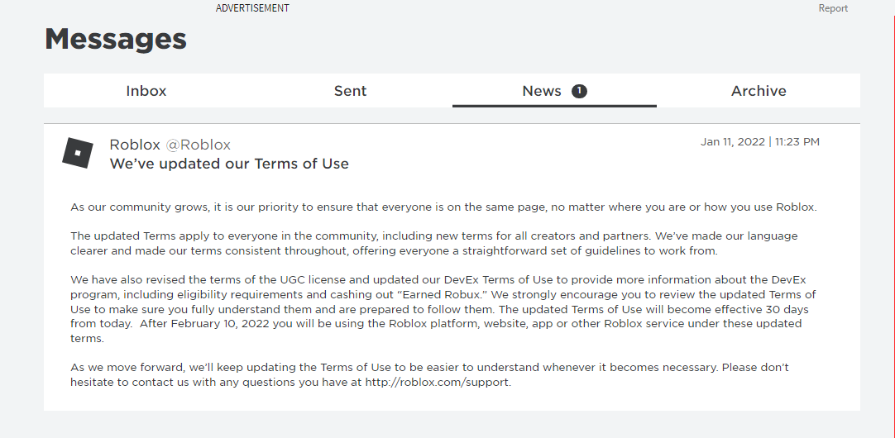The height and width of the screenshot is (438, 895).
Task: Select the News tab
Action: pyautogui.click(x=554, y=91)
